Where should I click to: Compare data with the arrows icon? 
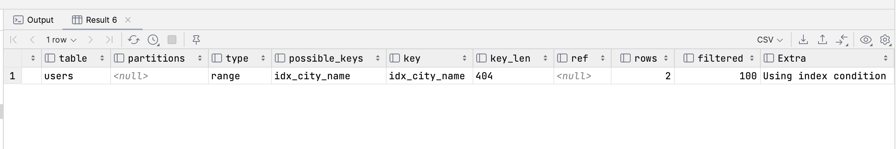[842, 40]
